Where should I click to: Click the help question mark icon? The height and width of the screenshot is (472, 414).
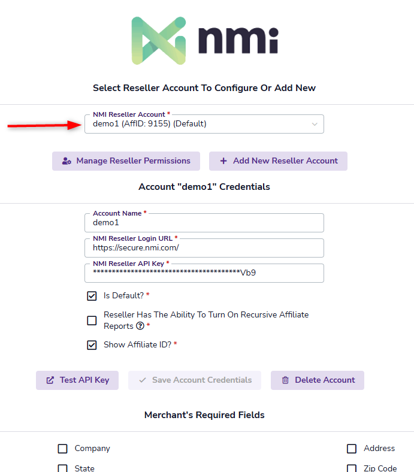[140, 326]
